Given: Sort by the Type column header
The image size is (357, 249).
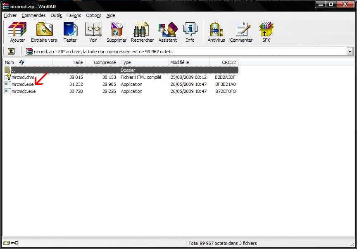Looking at the screenshot, I should tap(143, 62).
